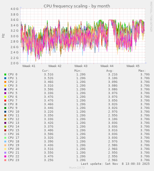Click CPU 10 current value 3.22G
The image size is (154, 171).
49,112
